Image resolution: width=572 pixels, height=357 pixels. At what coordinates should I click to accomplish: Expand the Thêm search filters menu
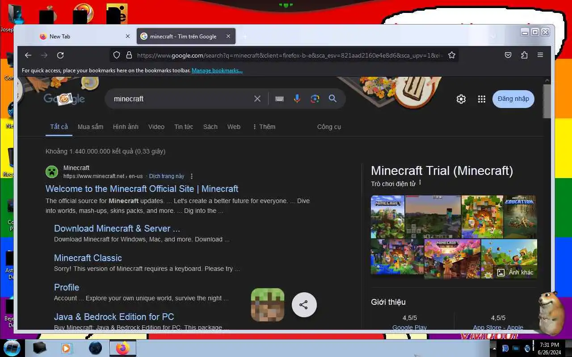[264, 127]
